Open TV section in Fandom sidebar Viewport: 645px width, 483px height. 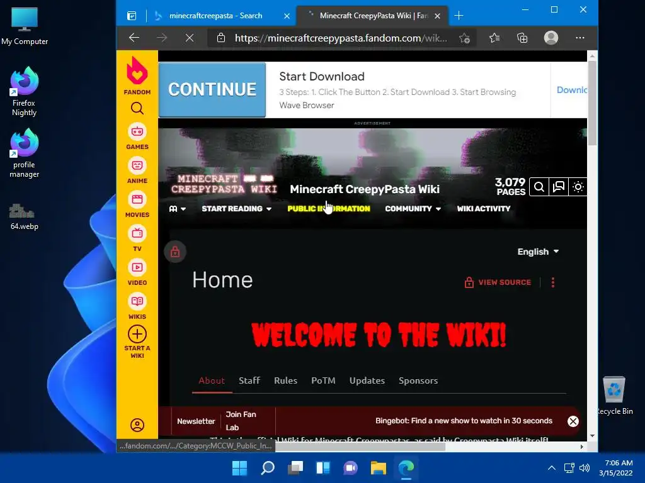[137, 239]
